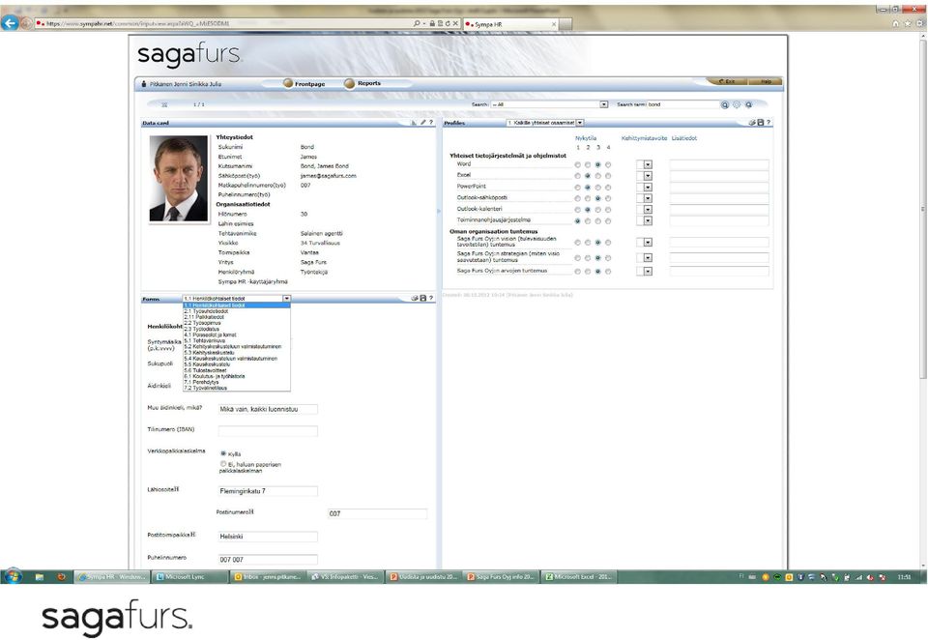The image size is (928, 640).
Task: Click the last magnifier icon on the search bar
Action: tap(748, 104)
